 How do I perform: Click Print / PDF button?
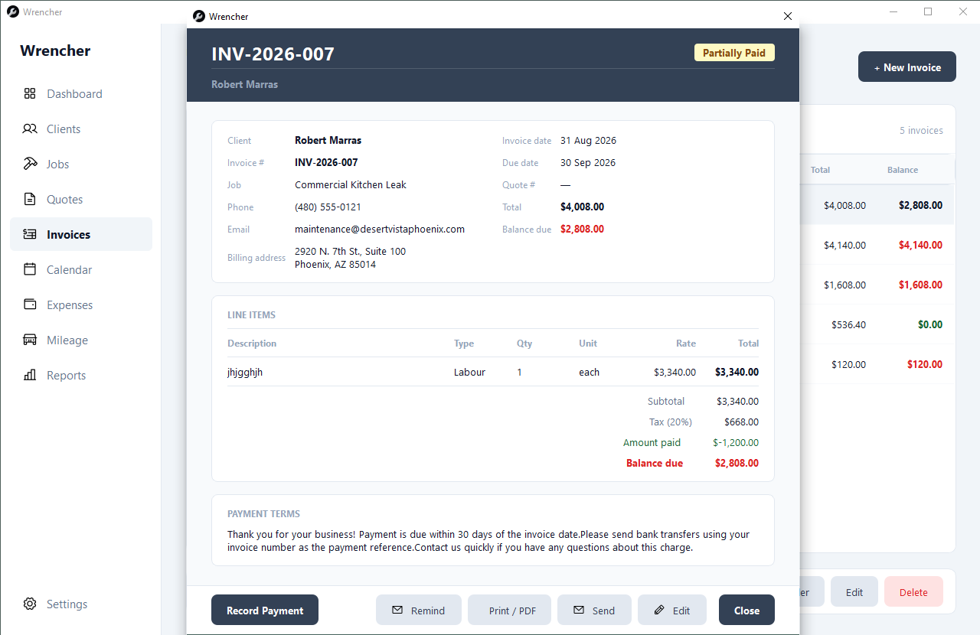pos(510,611)
